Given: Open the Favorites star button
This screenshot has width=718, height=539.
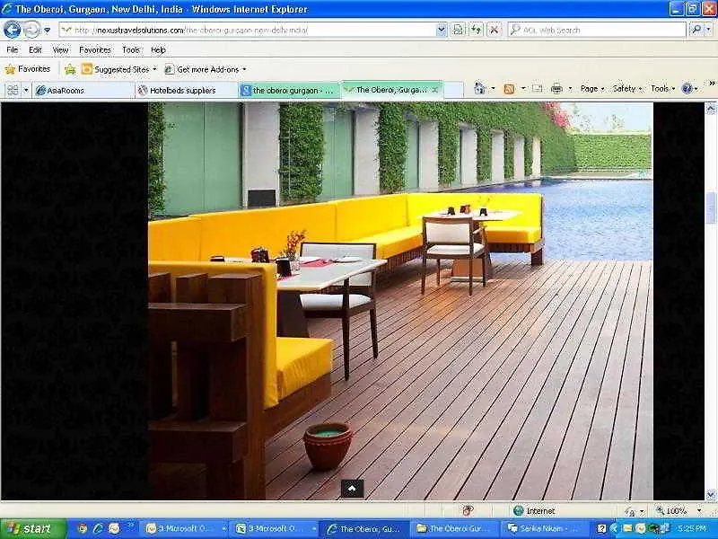Looking at the screenshot, I should click(28, 69).
